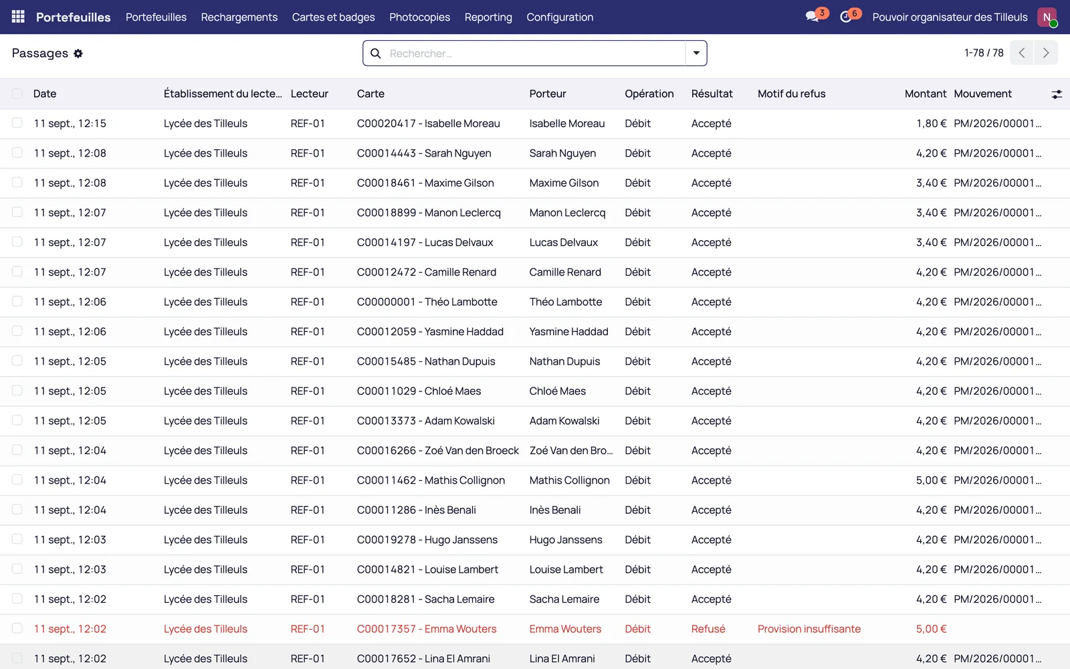The height and width of the screenshot is (669, 1070).
Task: Check the Emma Wouters refused row checkbox
Action: (x=17, y=629)
